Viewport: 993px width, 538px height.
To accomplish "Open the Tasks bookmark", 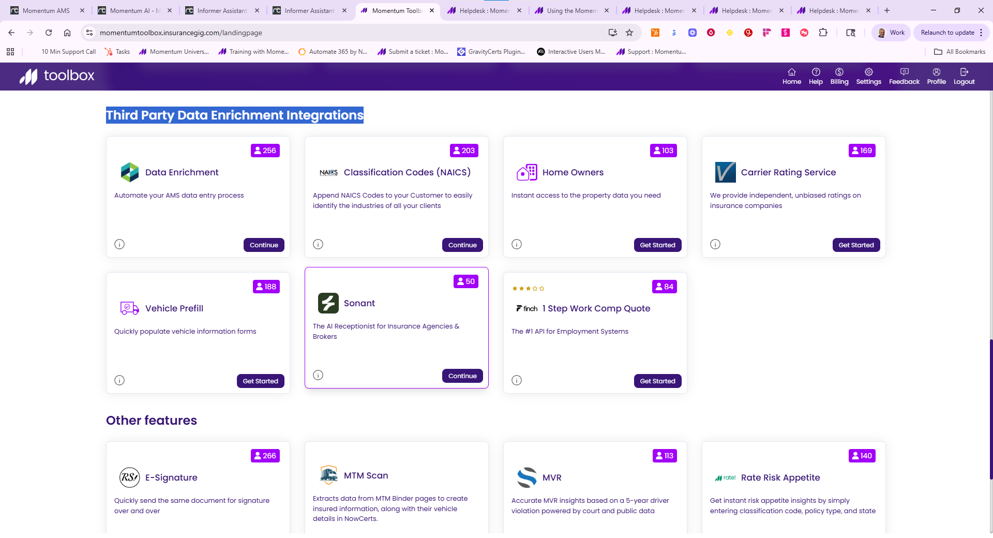I will (117, 52).
